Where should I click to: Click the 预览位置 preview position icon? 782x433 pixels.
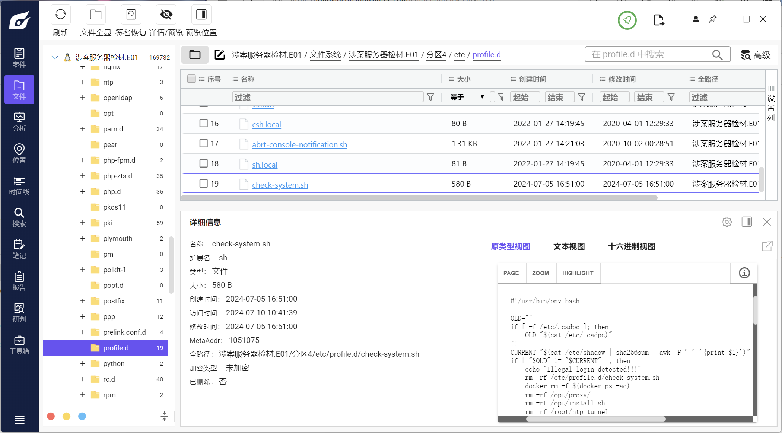(x=201, y=15)
